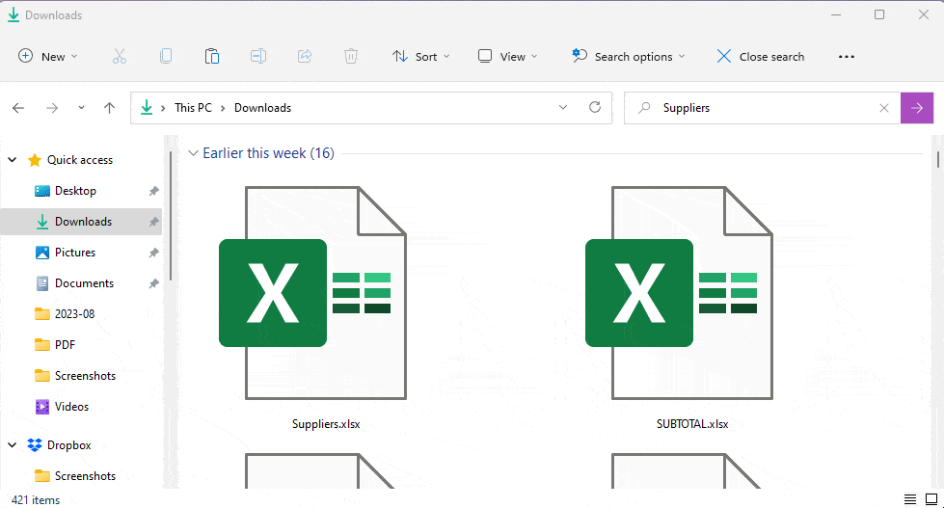Run the search with the purple arrow
944x508 pixels.
(917, 108)
